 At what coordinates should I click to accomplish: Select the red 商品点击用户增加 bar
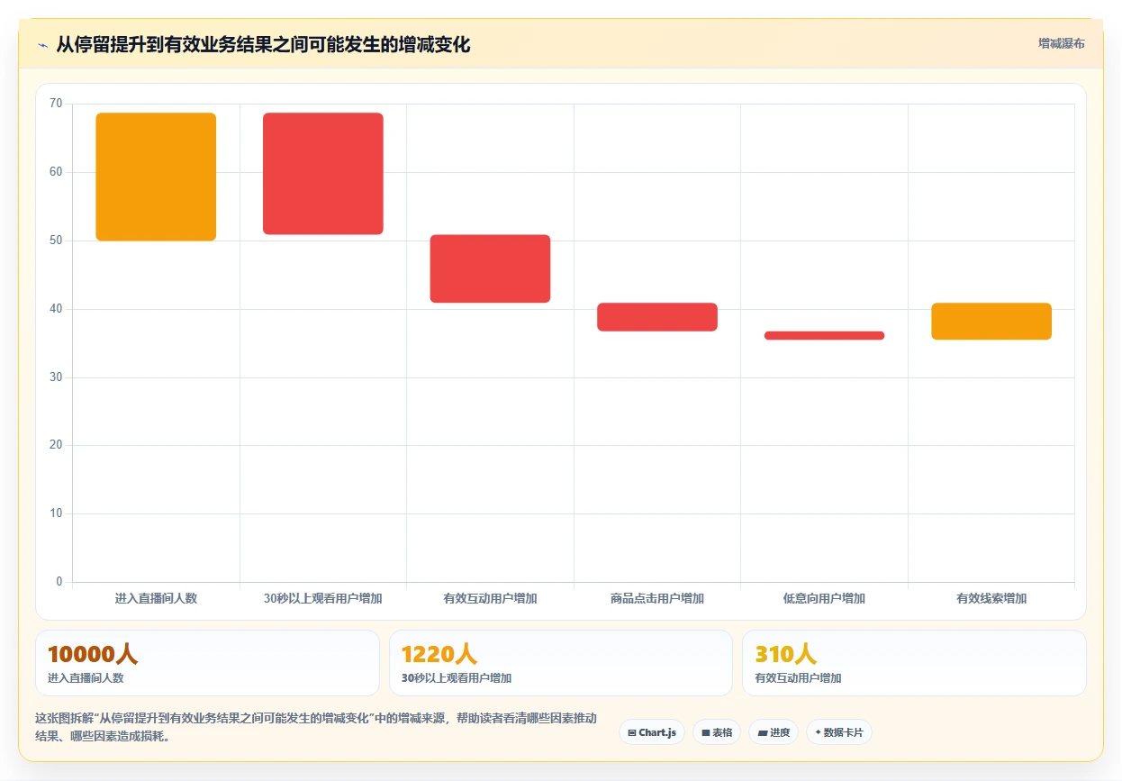[x=657, y=317]
